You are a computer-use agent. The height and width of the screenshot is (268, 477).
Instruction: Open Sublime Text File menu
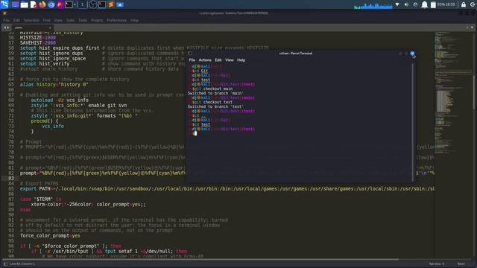(6, 20)
